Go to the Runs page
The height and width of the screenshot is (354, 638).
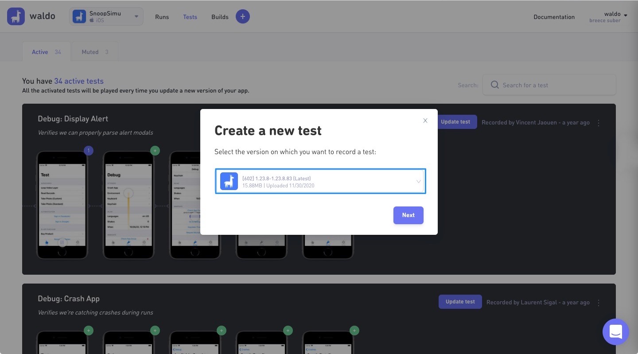click(x=162, y=17)
